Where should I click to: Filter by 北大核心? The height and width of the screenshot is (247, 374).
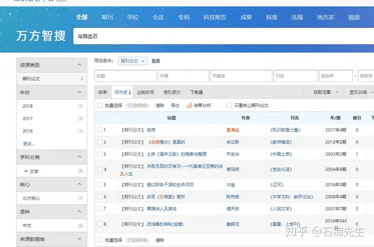31,198
